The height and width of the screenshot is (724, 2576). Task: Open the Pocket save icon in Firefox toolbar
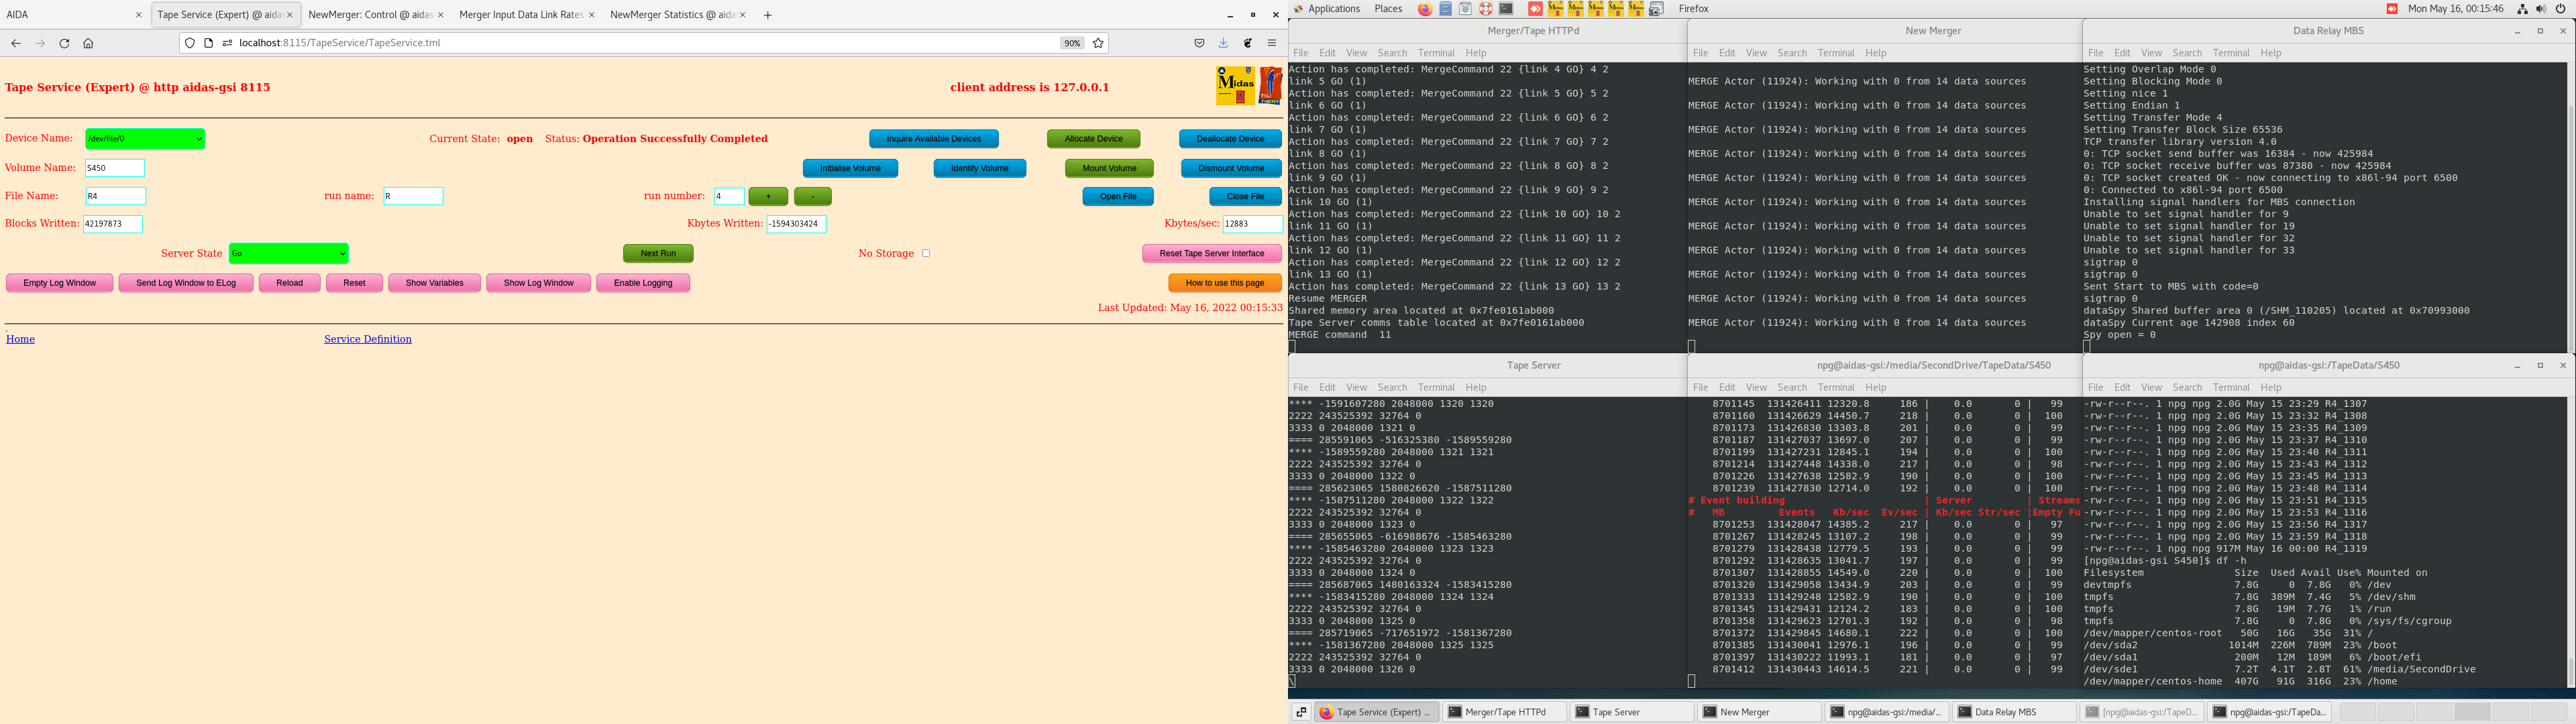pos(1199,43)
